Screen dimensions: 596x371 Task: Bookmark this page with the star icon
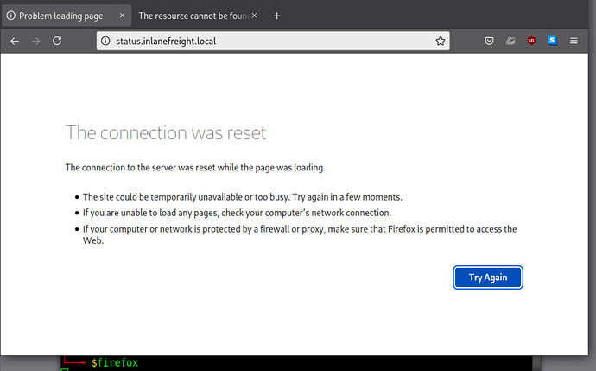pyautogui.click(x=441, y=41)
